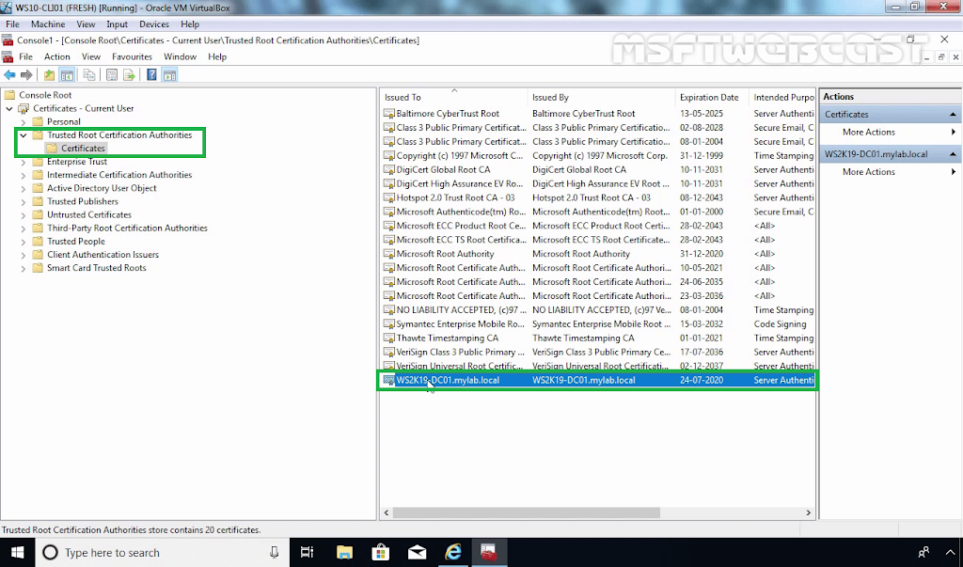
Task: Sort the list by the Issued To column
Action: coord(453,97)
